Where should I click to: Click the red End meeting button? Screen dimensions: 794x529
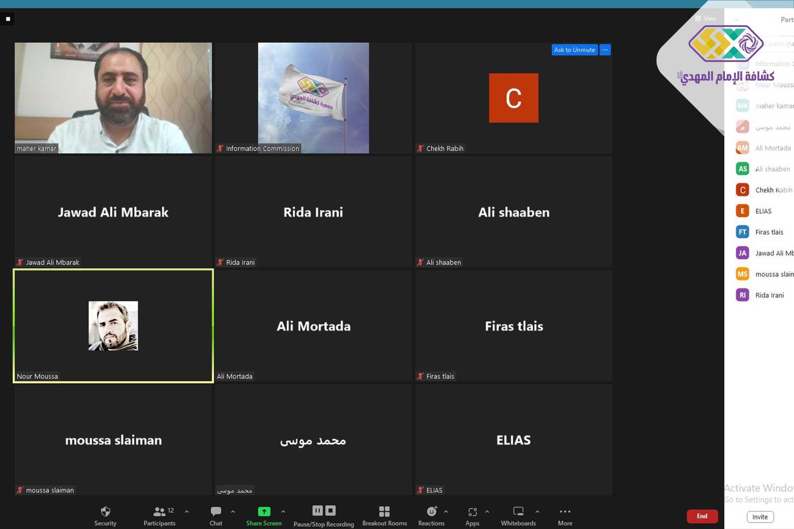(702, 516)
